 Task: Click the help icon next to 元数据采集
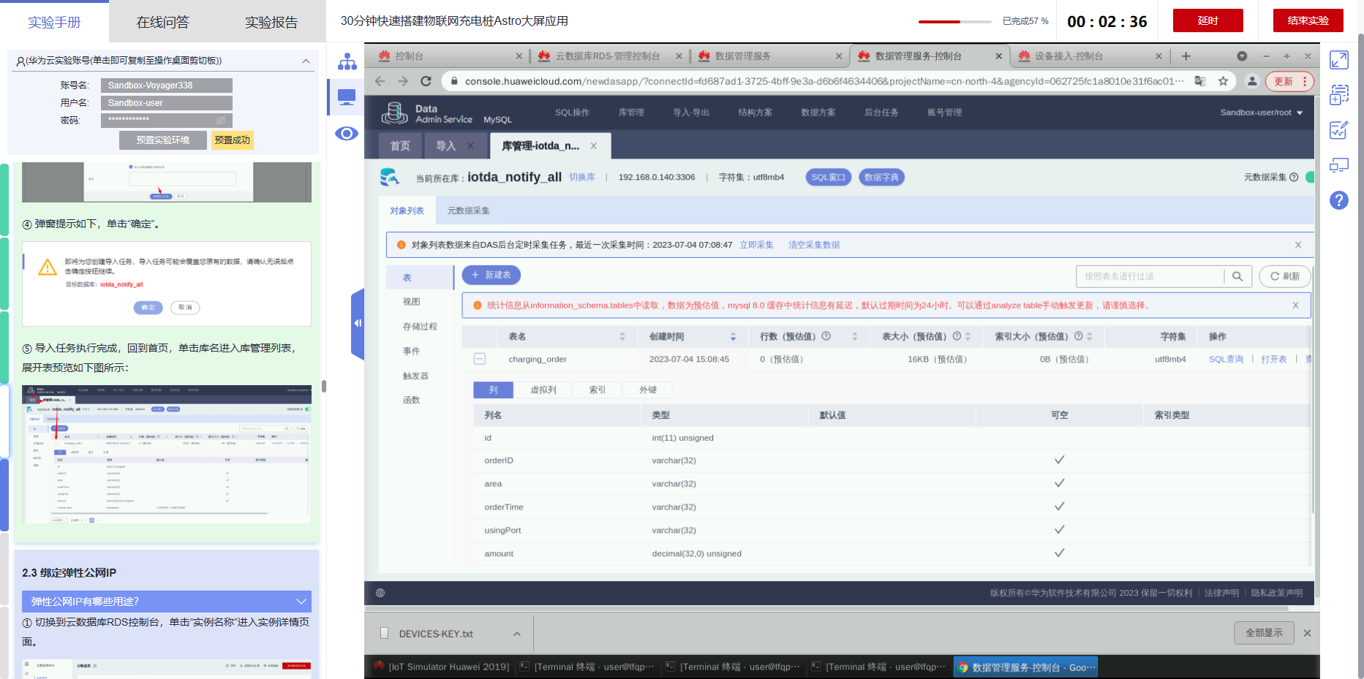click(1294, 177)
